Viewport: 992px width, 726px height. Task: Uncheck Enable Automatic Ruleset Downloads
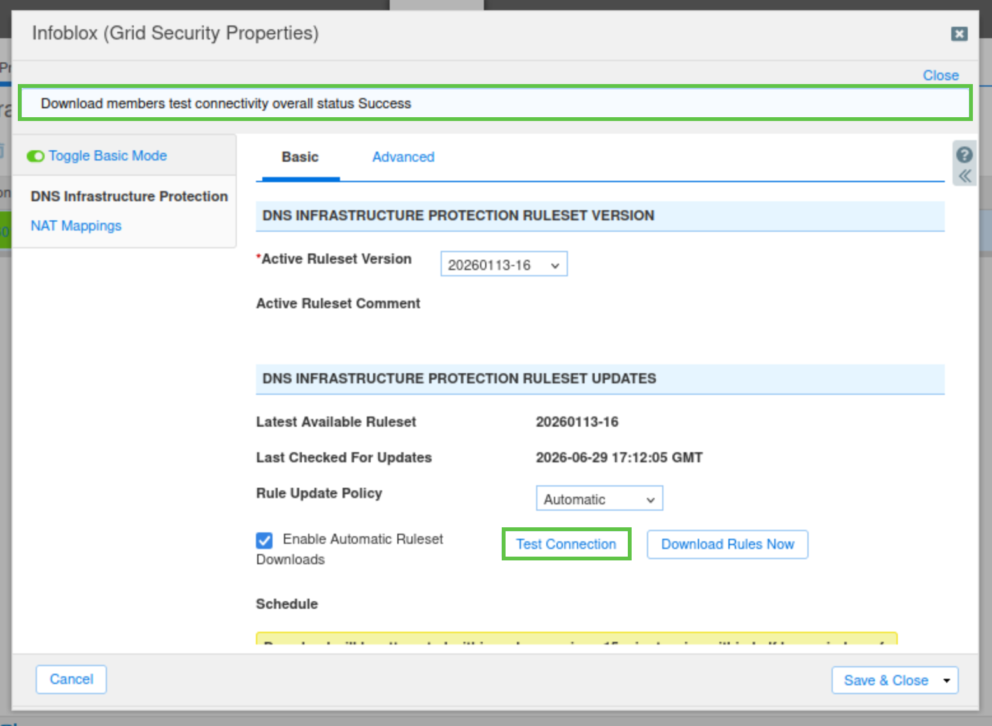point(264,540)
